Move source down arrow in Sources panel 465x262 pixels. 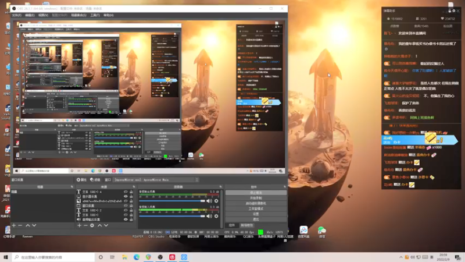(106, 225)
